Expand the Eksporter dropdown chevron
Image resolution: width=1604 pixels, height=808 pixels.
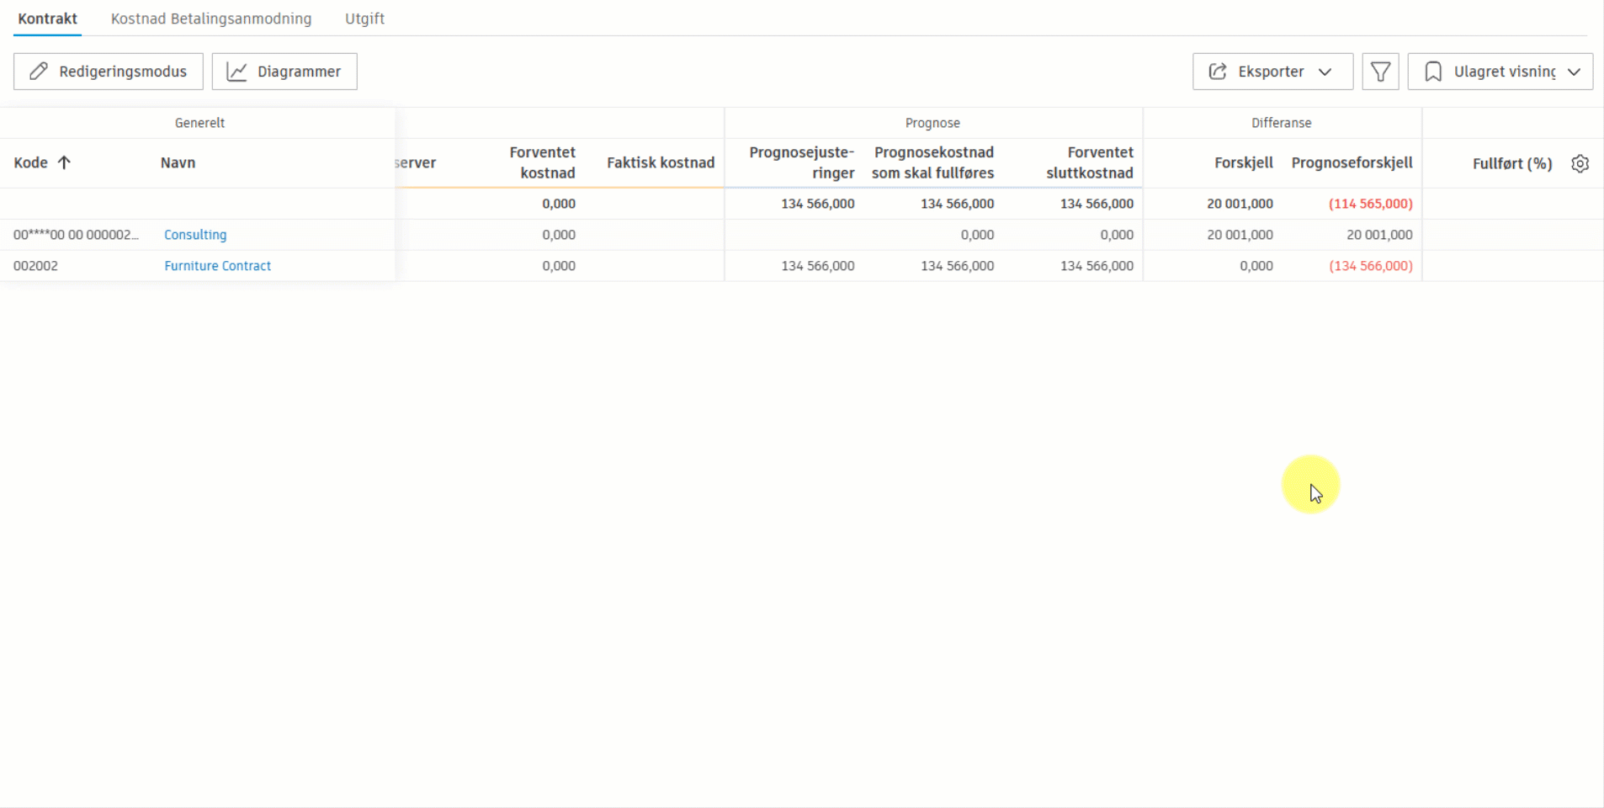tap(1325, 72)
